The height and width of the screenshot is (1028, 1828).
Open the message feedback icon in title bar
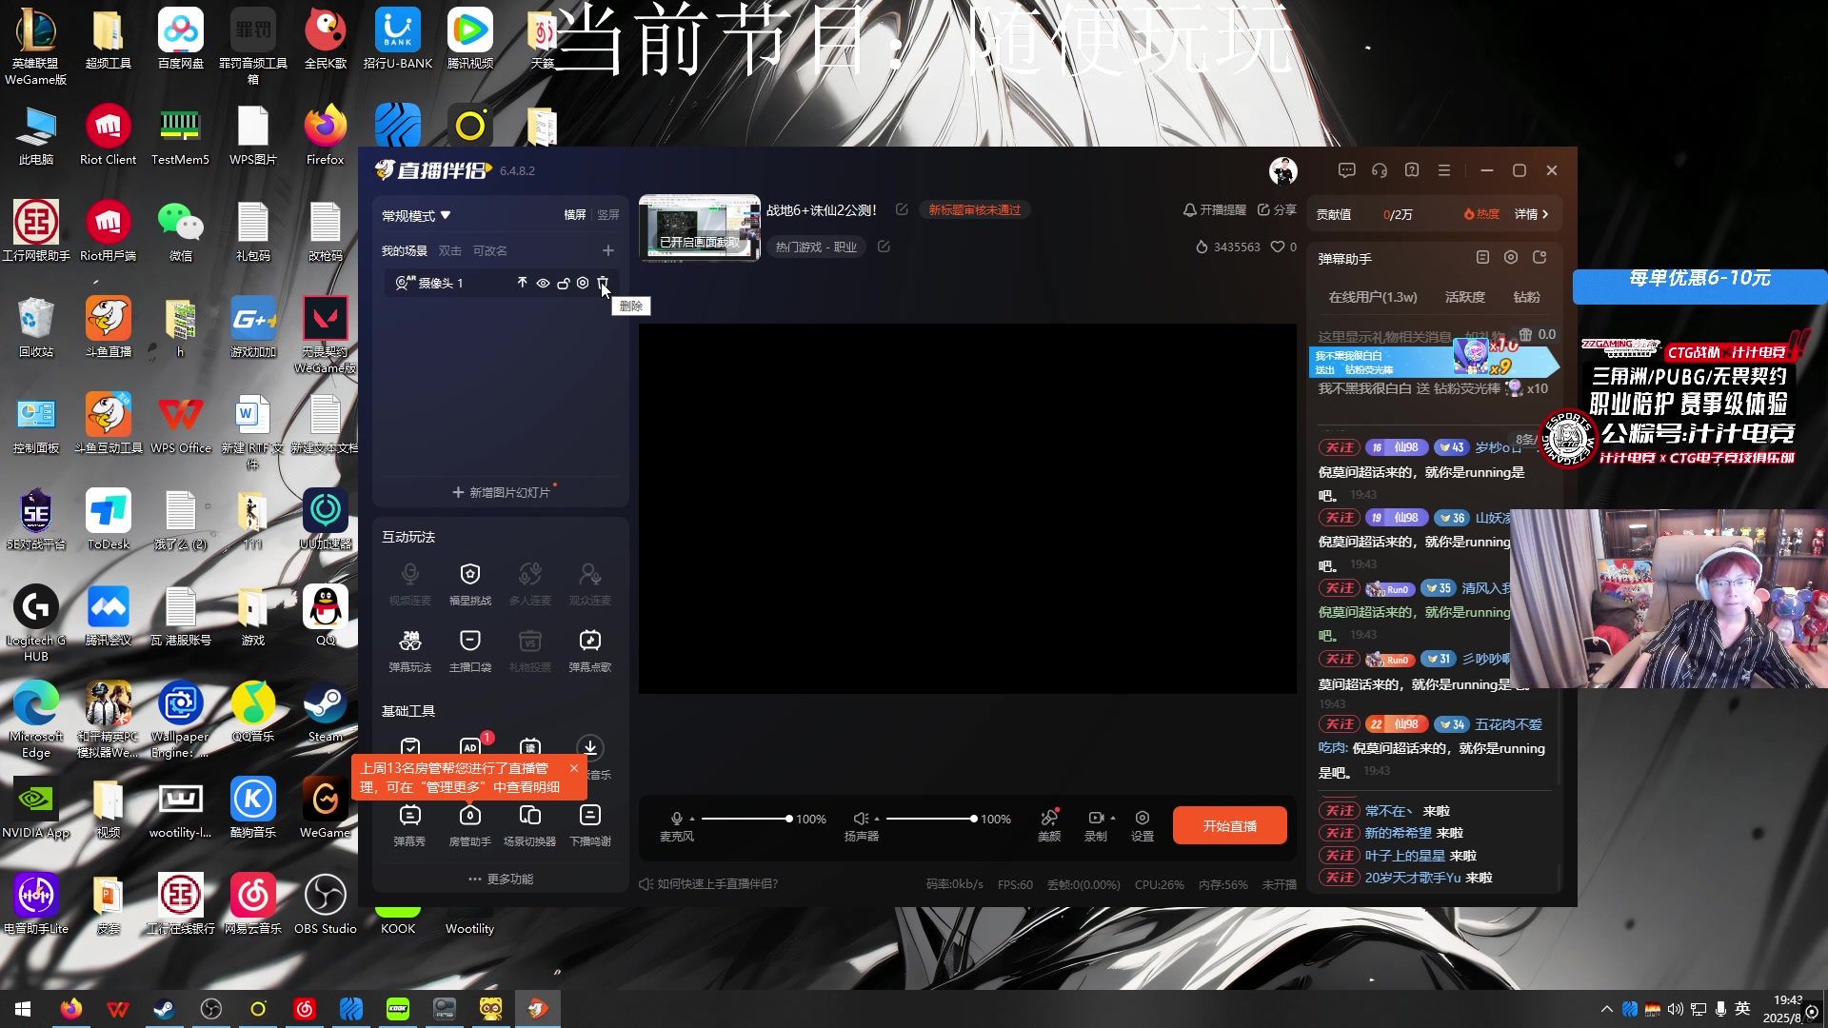click(x=1346, y=170)
